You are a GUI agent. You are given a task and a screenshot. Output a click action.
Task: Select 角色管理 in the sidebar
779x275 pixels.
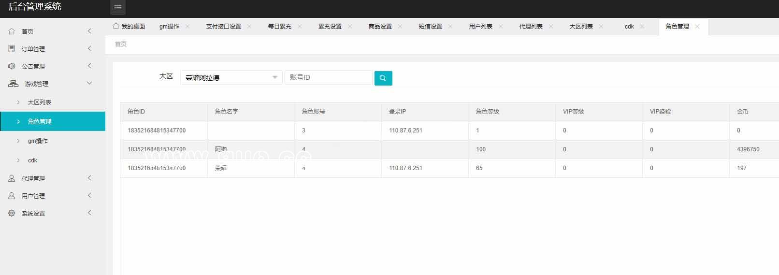pyautogui.click(x=53, y=121)
